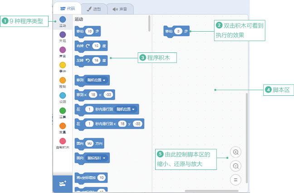Click the value 10 in 移动 block

point(90,31)
